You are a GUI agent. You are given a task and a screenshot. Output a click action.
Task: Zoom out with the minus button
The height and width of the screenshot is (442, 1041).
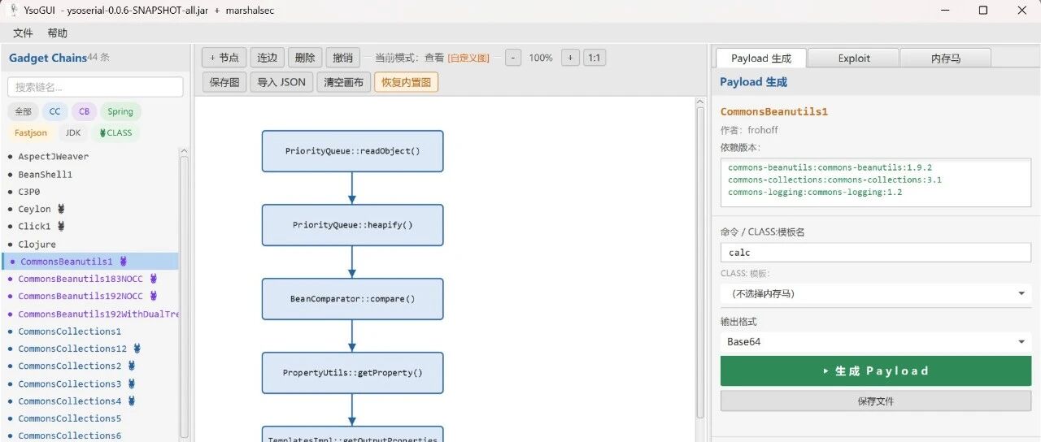tap(512, 58)
